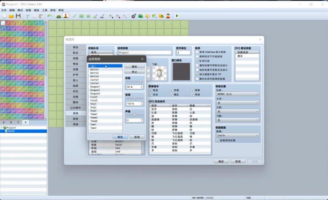Click the 游戏标题 Project1 input field
Viewport: 328px width, 200px height.
[x=145, y=52]
